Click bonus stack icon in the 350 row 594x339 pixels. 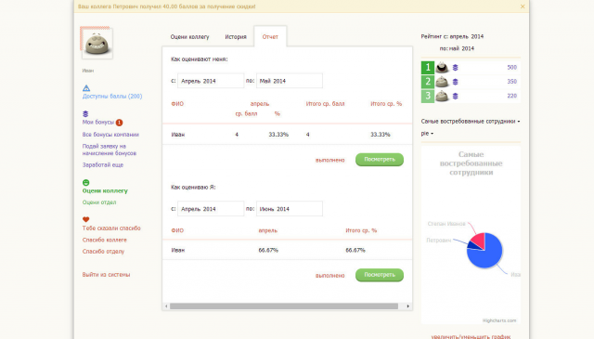click(456, 82)
